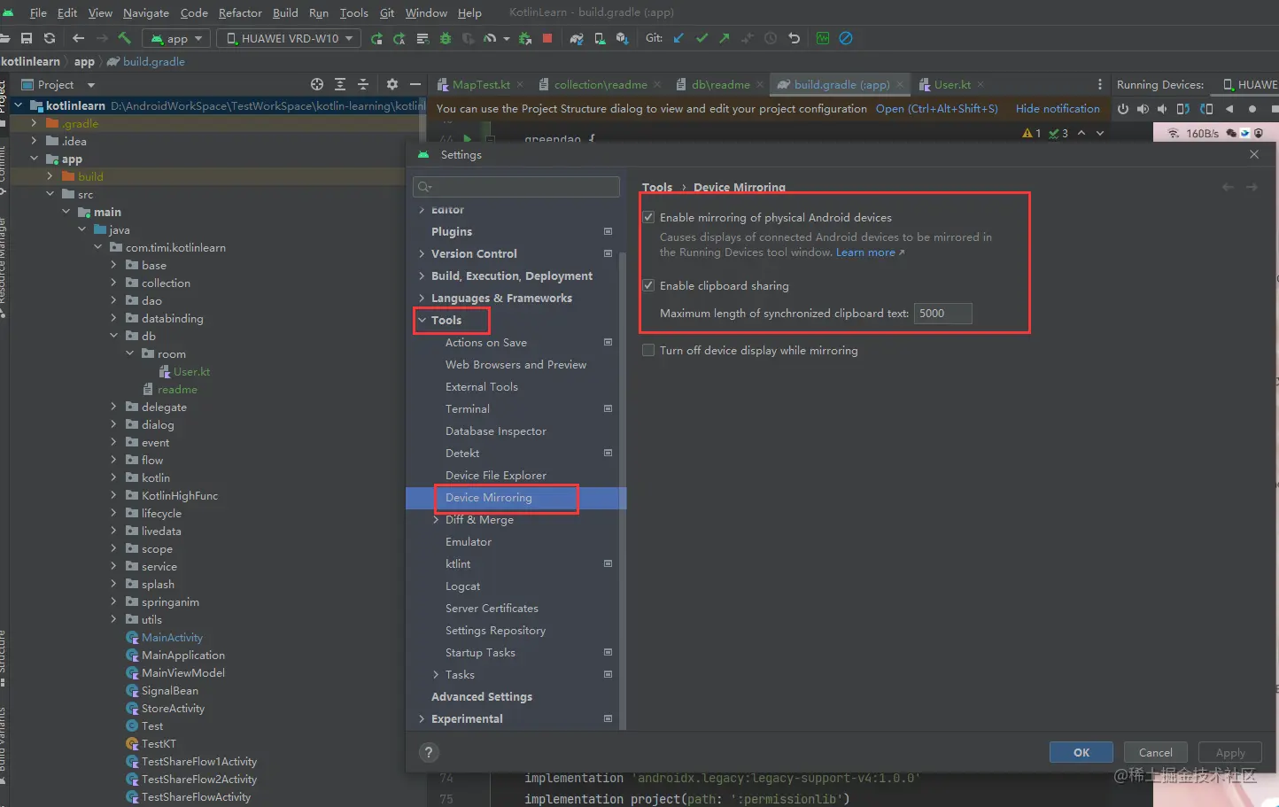Click the Git Update Project blue arrow
Image resolution: width=1279 pixels, height=807 pixels.
(678, 38)
